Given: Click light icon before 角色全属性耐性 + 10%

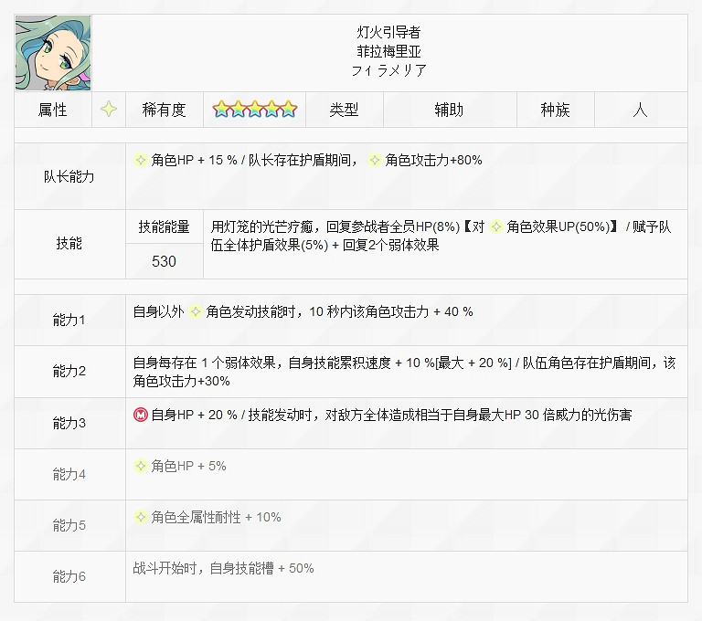Looking at the screenshot, I should 141,517.
